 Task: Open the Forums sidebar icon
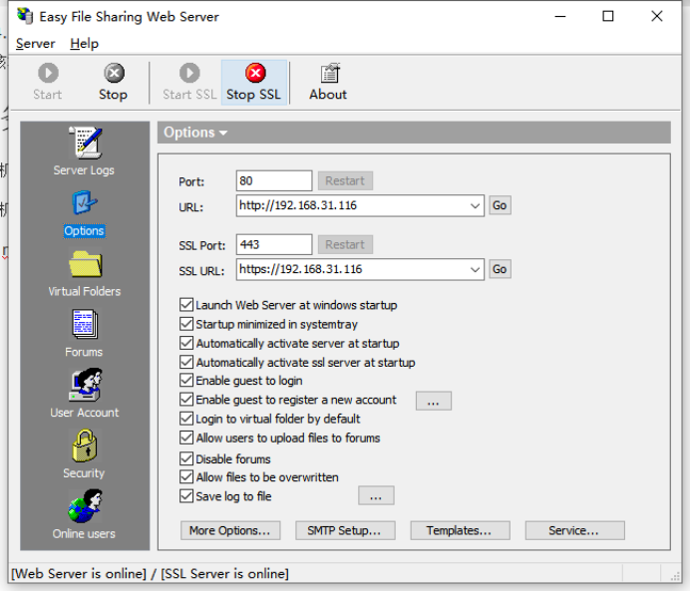[85, 325]
